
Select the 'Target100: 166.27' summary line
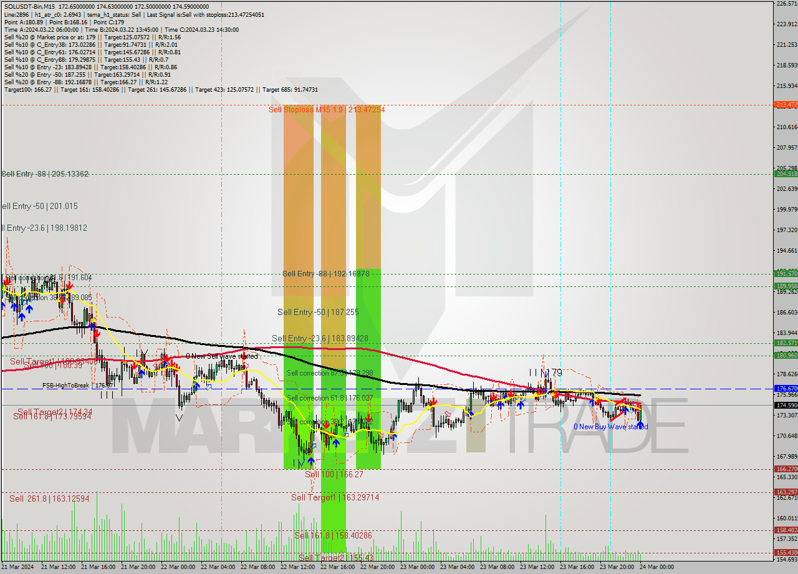click(161, 89)
